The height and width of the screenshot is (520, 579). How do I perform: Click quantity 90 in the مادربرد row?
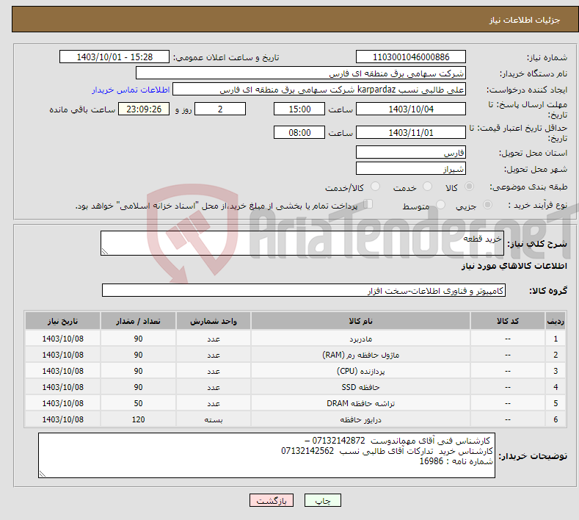[138, 339]
